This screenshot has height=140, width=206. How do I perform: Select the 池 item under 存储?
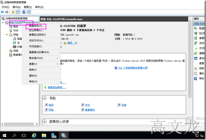[x=18, y=43]
